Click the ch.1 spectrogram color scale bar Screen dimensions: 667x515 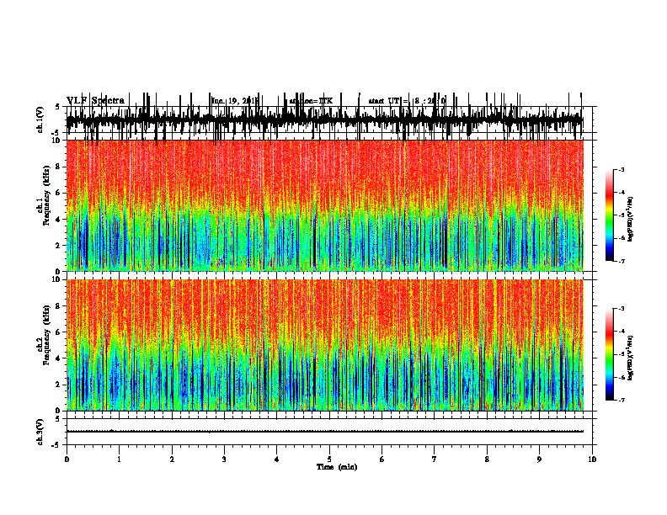pyautogui.click(x=609, y=215)
